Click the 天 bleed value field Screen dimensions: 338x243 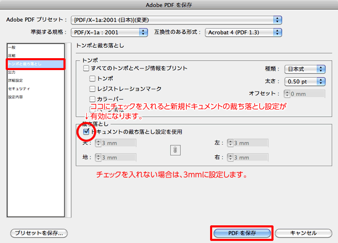click(119, 143)
